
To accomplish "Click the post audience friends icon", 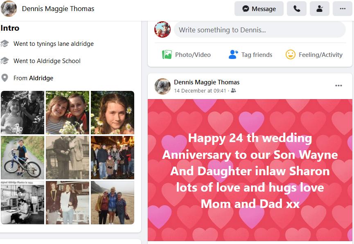I will 233,90.
